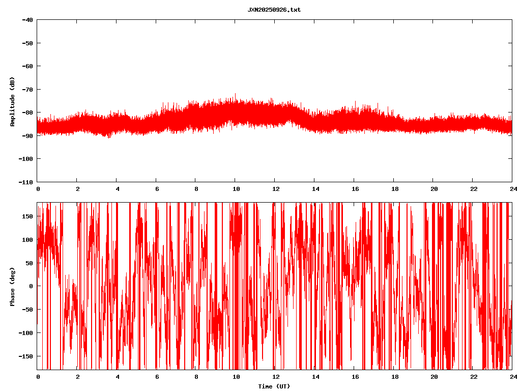521x391 pixels.
Task: Click hour 24 tick below amplitude plot
Action: [x=512, y=189]
